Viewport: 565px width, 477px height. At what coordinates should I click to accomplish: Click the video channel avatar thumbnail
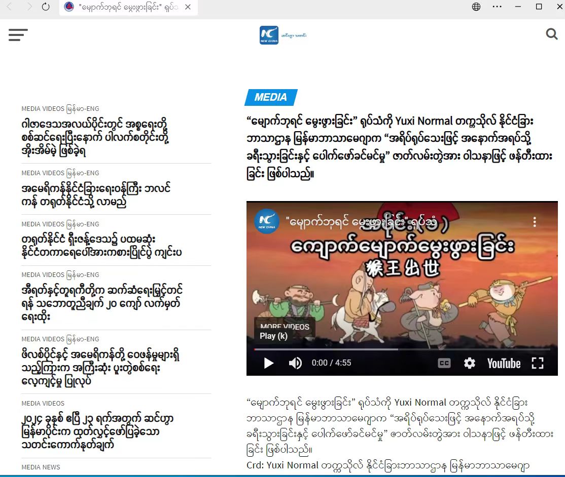[267, 221]
